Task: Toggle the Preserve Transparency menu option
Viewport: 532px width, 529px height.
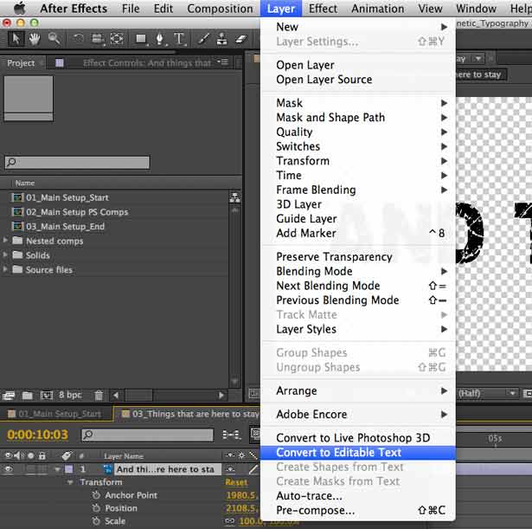Action: [334, 256]
